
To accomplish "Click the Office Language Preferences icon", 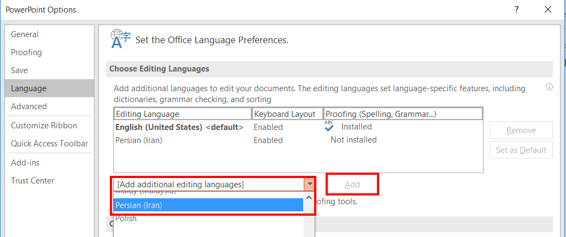I will point(121,39).
